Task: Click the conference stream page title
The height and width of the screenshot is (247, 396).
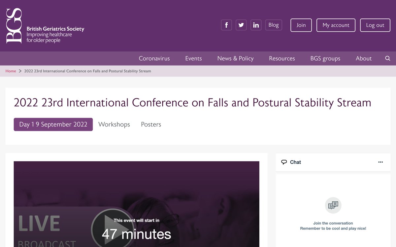Action: (192, 103)
